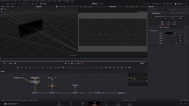This screenshot has width=189, height=106.
Task: Play in reverse
Action: coord(69,64)
